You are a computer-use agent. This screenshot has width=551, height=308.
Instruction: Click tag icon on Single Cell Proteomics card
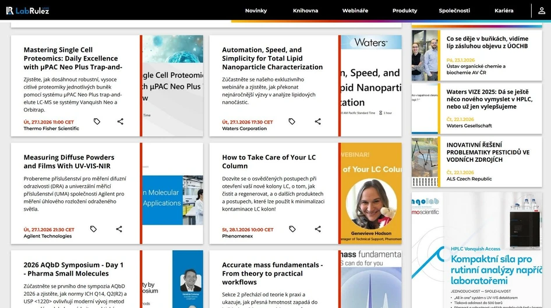pyautogui.click(x=97, y=122)
